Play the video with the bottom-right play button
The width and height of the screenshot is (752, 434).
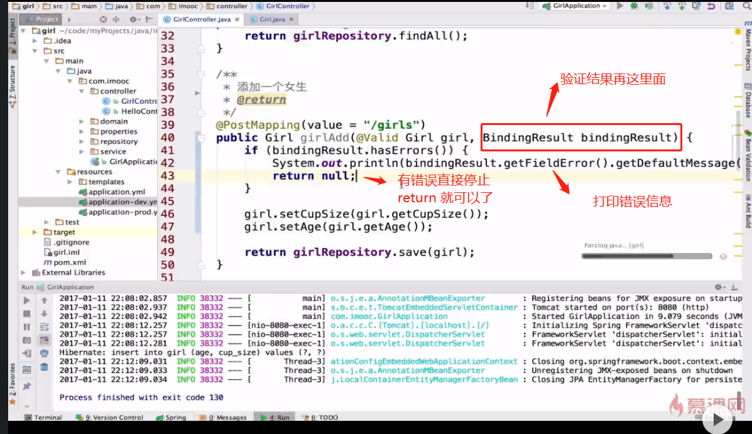(717, 420)
